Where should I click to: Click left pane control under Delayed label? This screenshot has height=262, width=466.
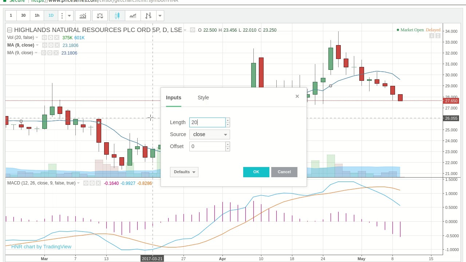pyautogui.click(x=432, y=36)
